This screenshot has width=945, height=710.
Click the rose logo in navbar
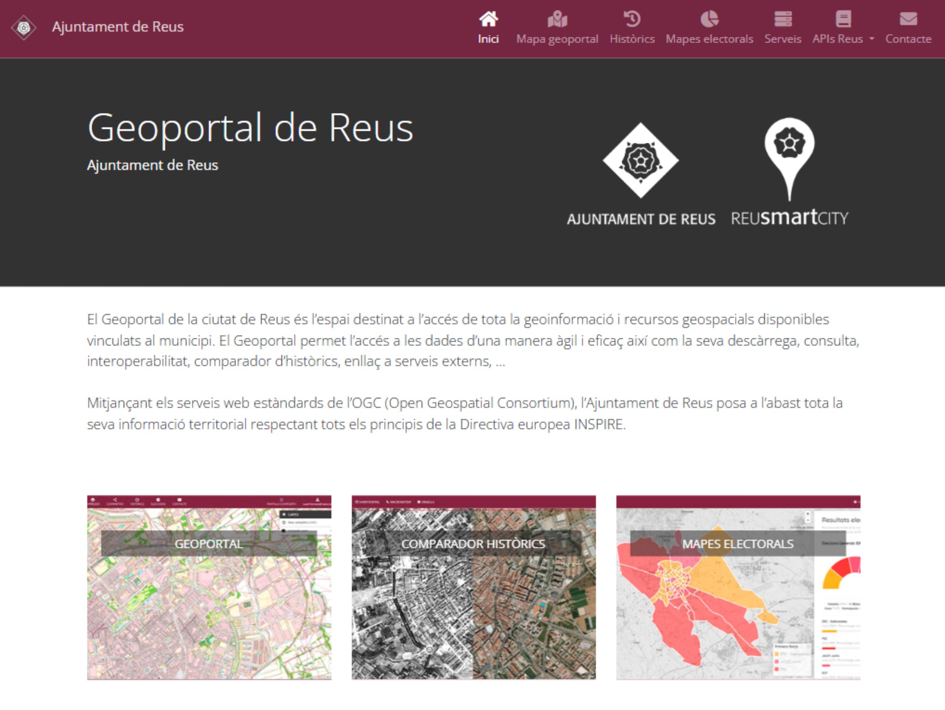point(24,28)
